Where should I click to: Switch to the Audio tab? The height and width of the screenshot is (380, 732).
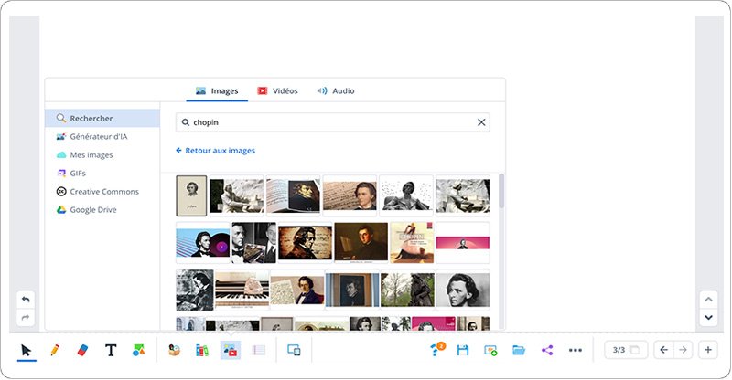coord(336,91)
